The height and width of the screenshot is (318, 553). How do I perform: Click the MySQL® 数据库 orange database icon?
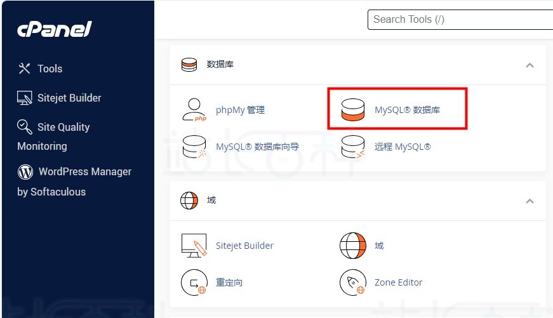[x=352, y=110]
